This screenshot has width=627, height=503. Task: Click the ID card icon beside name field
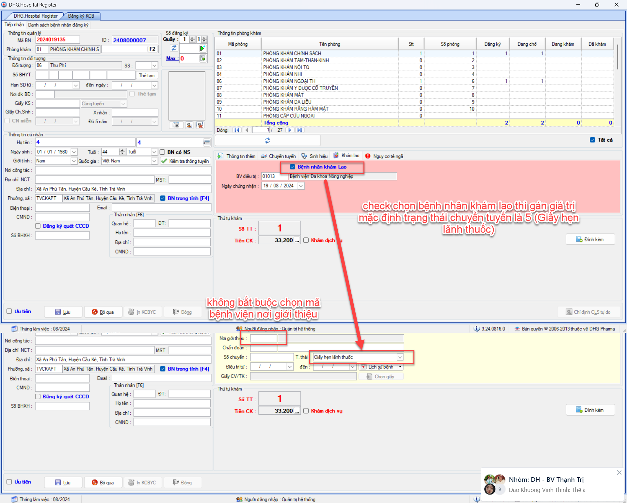point(206,143)
